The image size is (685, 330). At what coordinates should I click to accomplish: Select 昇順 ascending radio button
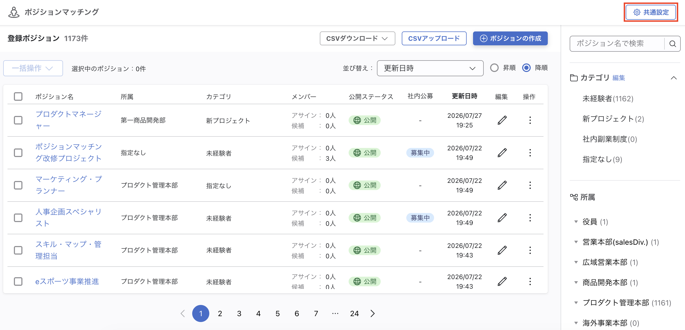click(494, 68)
